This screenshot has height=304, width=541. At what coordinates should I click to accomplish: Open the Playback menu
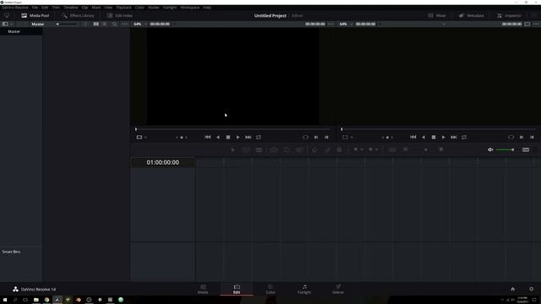[123, 8]
